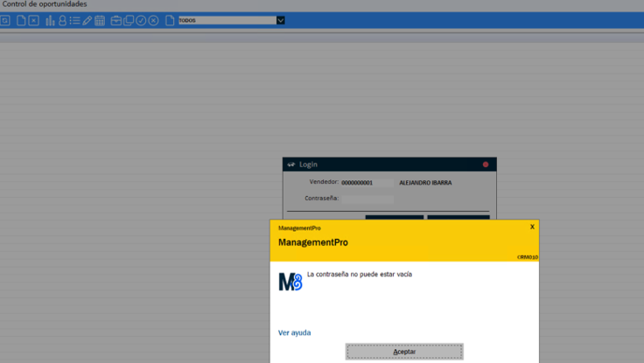Click the Vendedor code field
The image size is (644, 363).
pyautogui.click(x=367, y=183)
